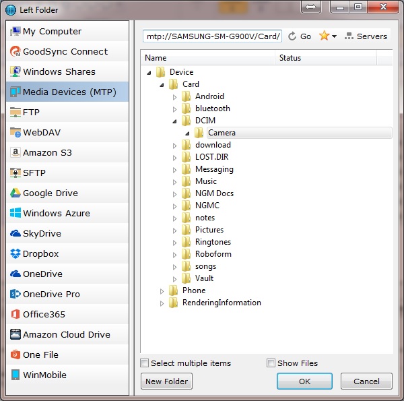The height and width of the screenshot is (401, 404).
Task: Click the SkyDrive cloud icon
Action: click(x=15, y=233)
